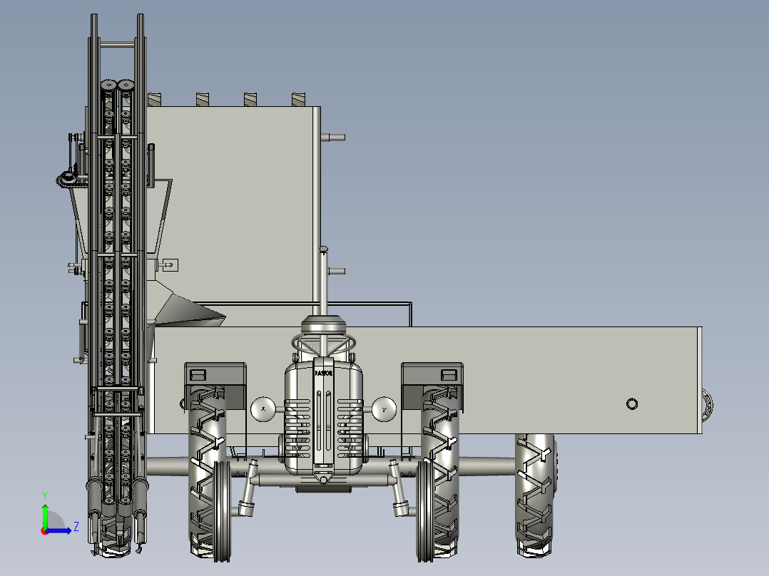
Task: Select the sprocket gear on the elevator's left side
Action: coord(66,180)
